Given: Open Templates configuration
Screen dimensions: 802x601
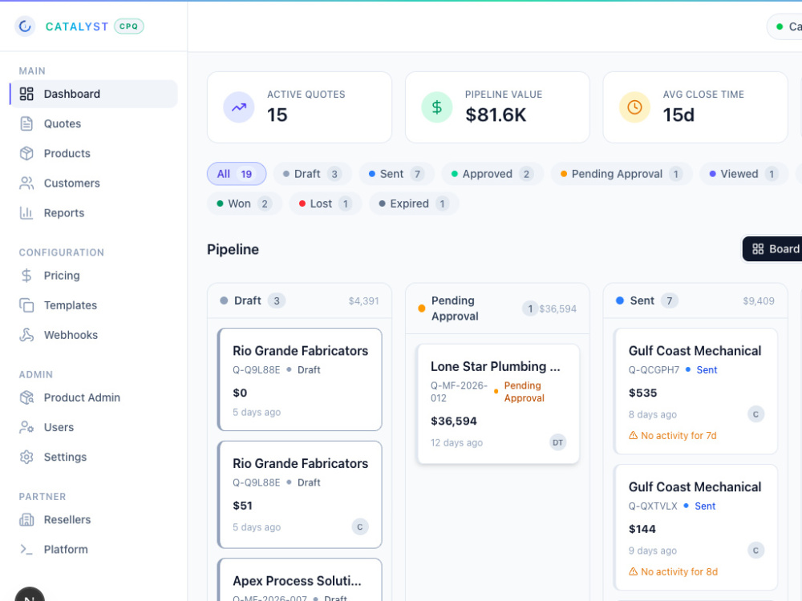Looking at the screenshot, I should 94,305.
